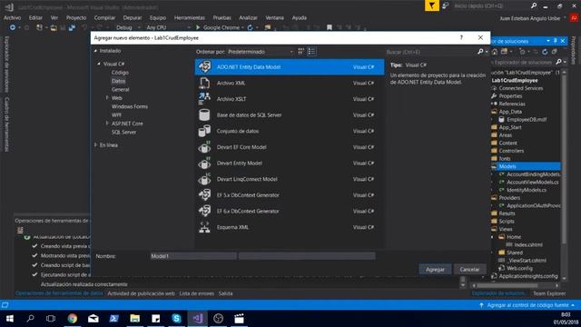
Task: Select the SQL Server category
Action: (123, 132)
